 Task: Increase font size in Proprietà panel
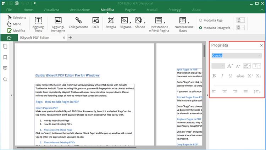click(x=230, y=66)
